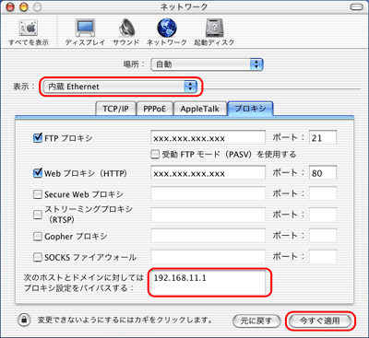Click the Secure Web proxy port field

pos(323,194)
